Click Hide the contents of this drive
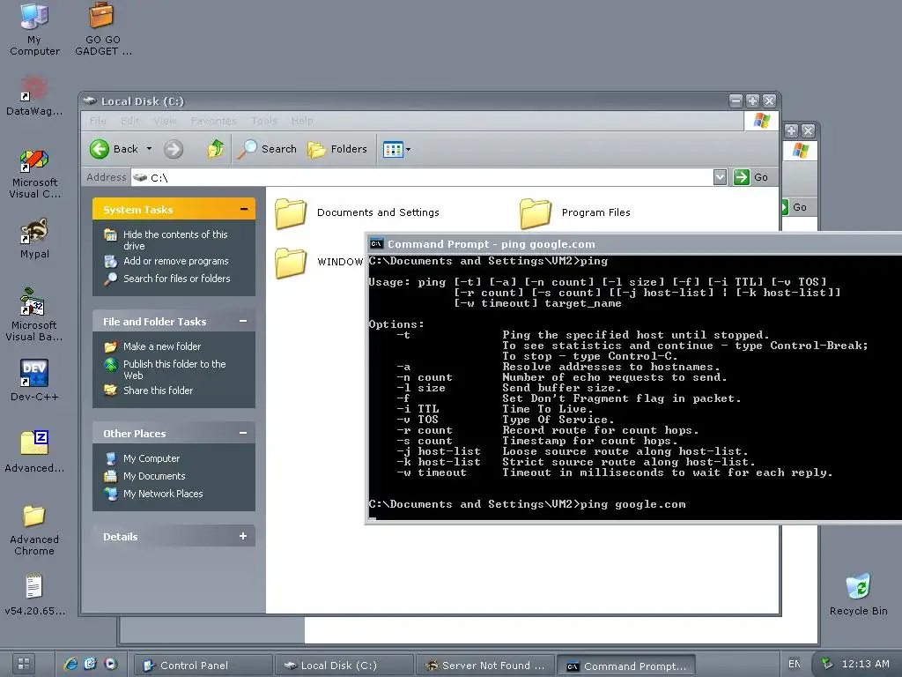Screen dimensions: 902x677 coord(175,240)
